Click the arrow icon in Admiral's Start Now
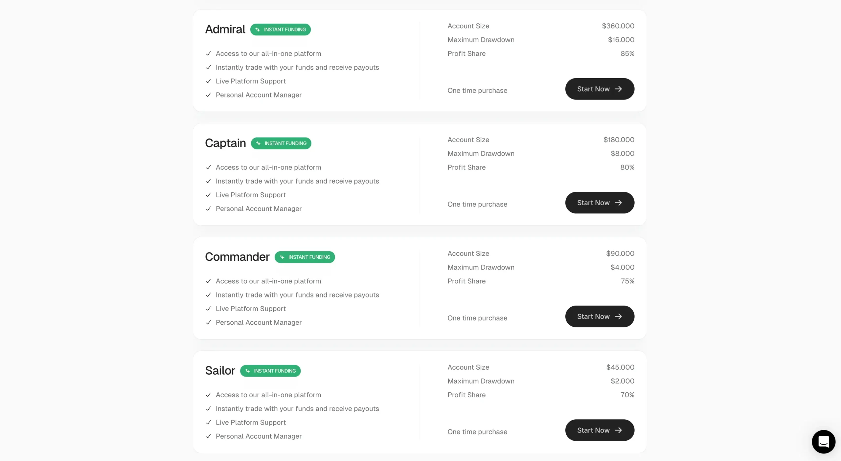The image size is (841, 461). pos(618,89)
